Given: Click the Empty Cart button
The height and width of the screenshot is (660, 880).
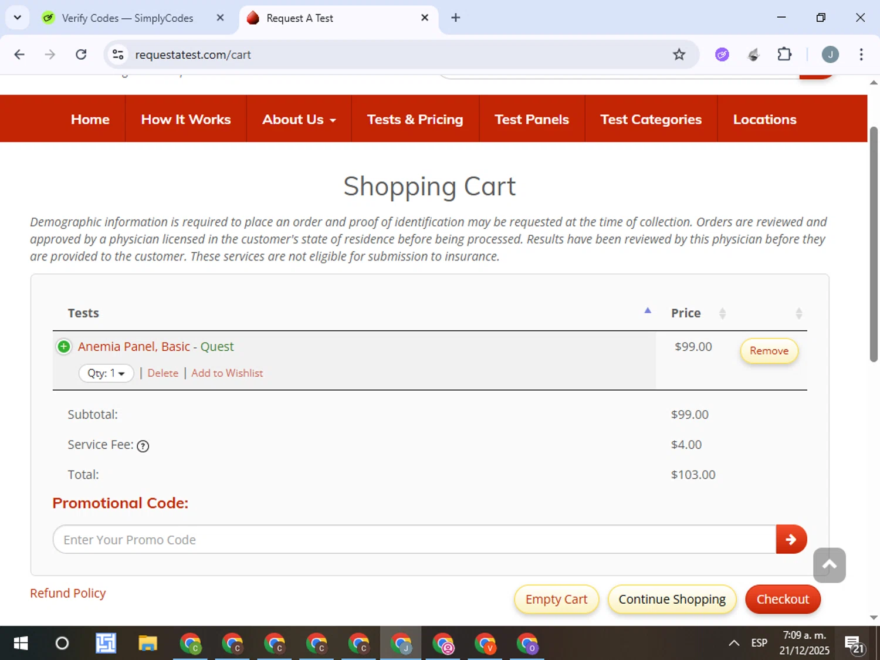Looking at the screenshot, I should click(556, 599).
